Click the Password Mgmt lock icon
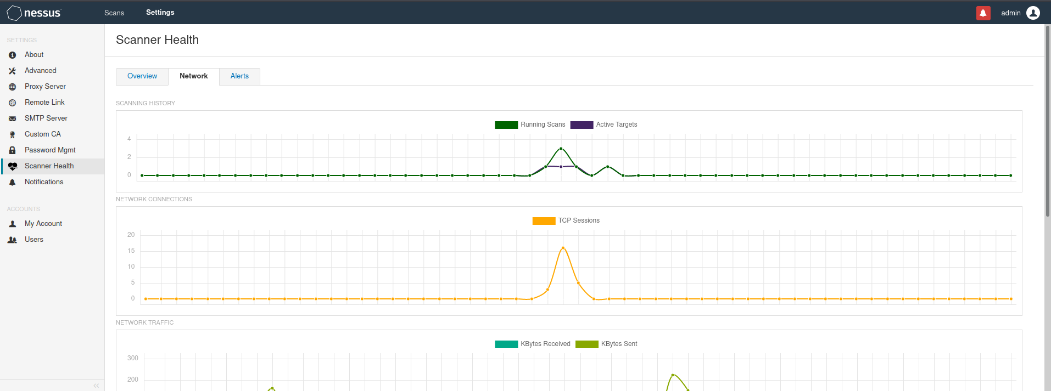1051x391 pixels. click(x=12, y=150)
